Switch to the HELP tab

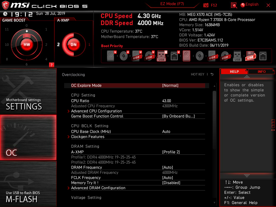click(234, 72)
